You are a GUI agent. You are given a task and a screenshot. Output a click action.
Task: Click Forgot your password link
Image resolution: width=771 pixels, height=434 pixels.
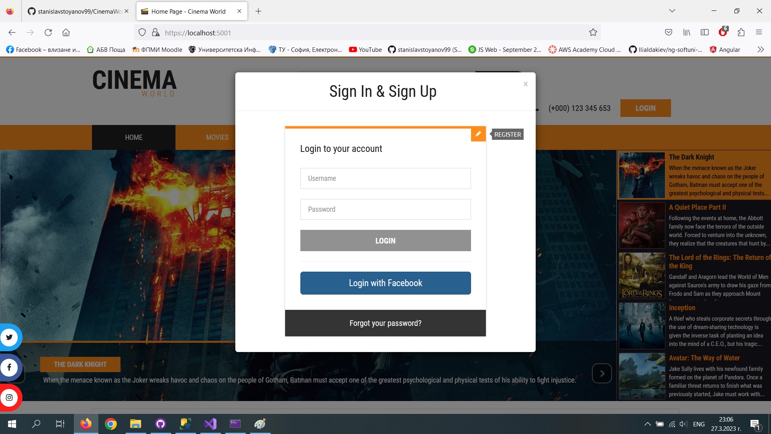point(385,323)
